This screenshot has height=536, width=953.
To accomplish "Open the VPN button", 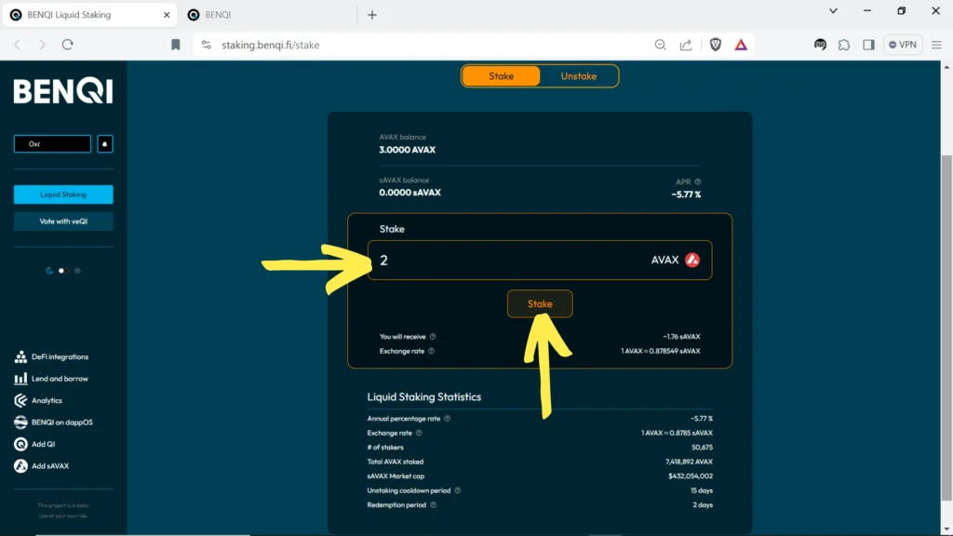I will 902,44.
